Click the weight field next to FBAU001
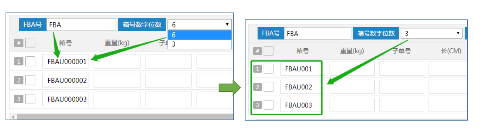Screen dimensions: 482x139 [x=352, y=69]
